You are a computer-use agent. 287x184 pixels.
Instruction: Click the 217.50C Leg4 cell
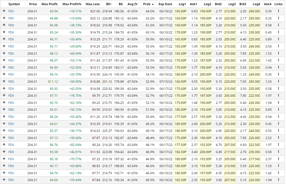254,159
